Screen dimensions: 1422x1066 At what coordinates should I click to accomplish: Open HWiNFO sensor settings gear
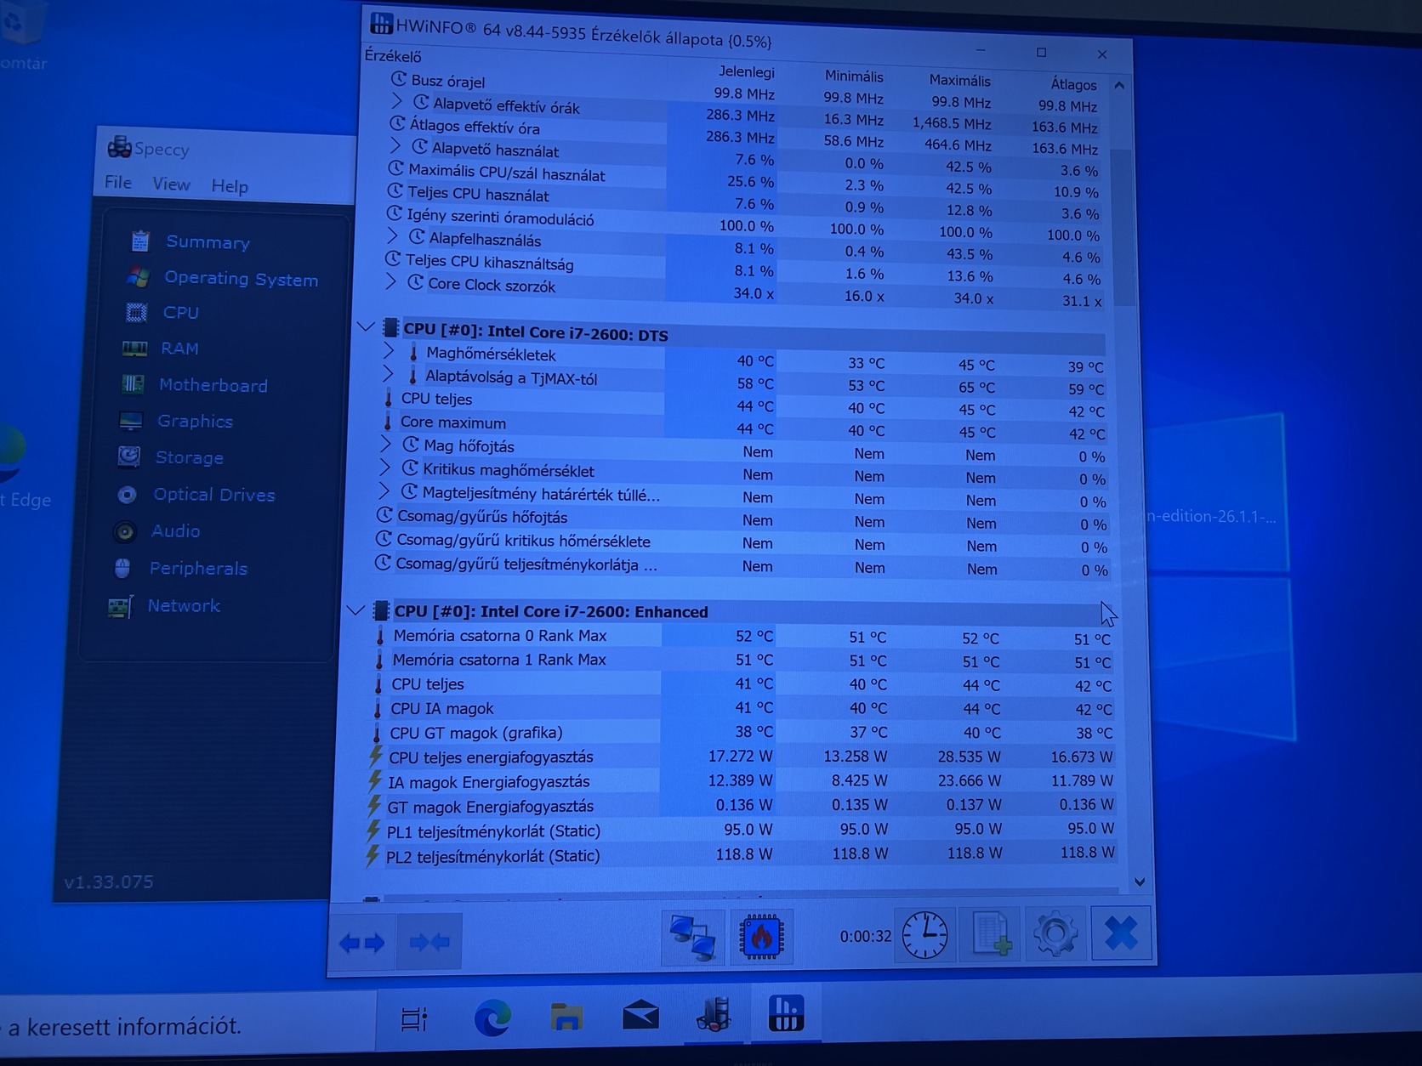[x=1056, y=933]
